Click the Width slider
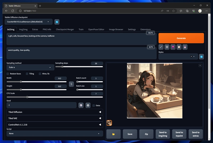 [x=36, y=82]
